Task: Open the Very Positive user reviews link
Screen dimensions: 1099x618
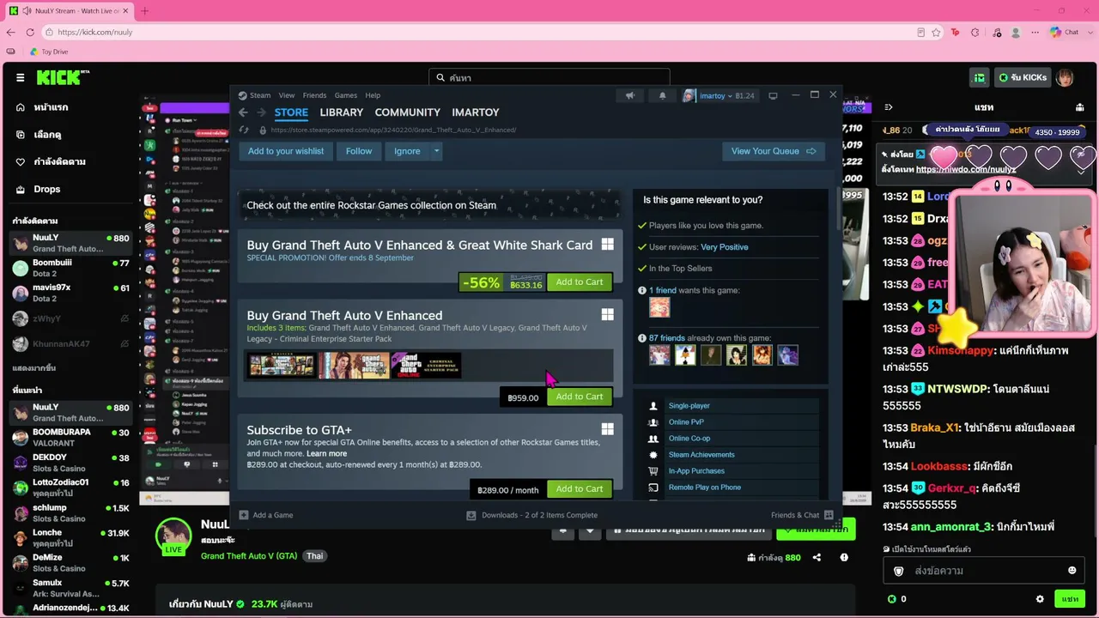Action: click(725, 247)
